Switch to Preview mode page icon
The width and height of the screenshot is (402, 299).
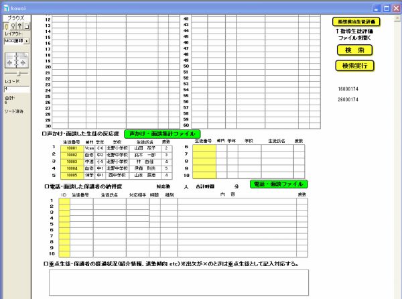(28, 25)
